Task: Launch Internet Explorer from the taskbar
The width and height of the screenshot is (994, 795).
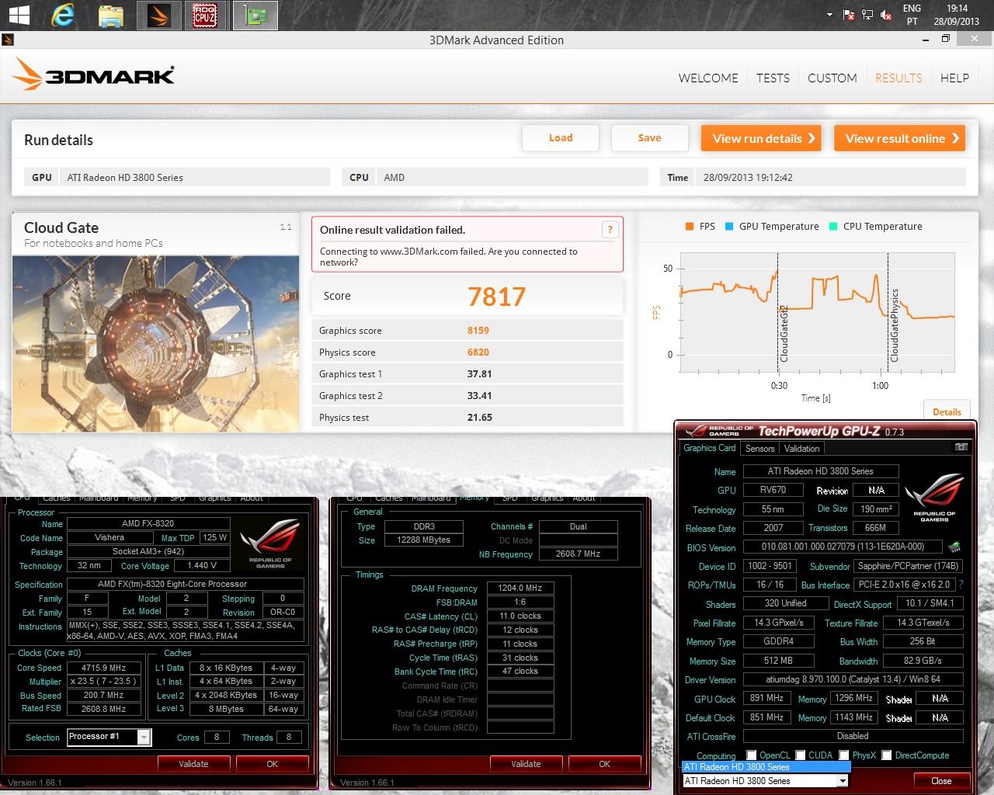Action: click(64, 15)
